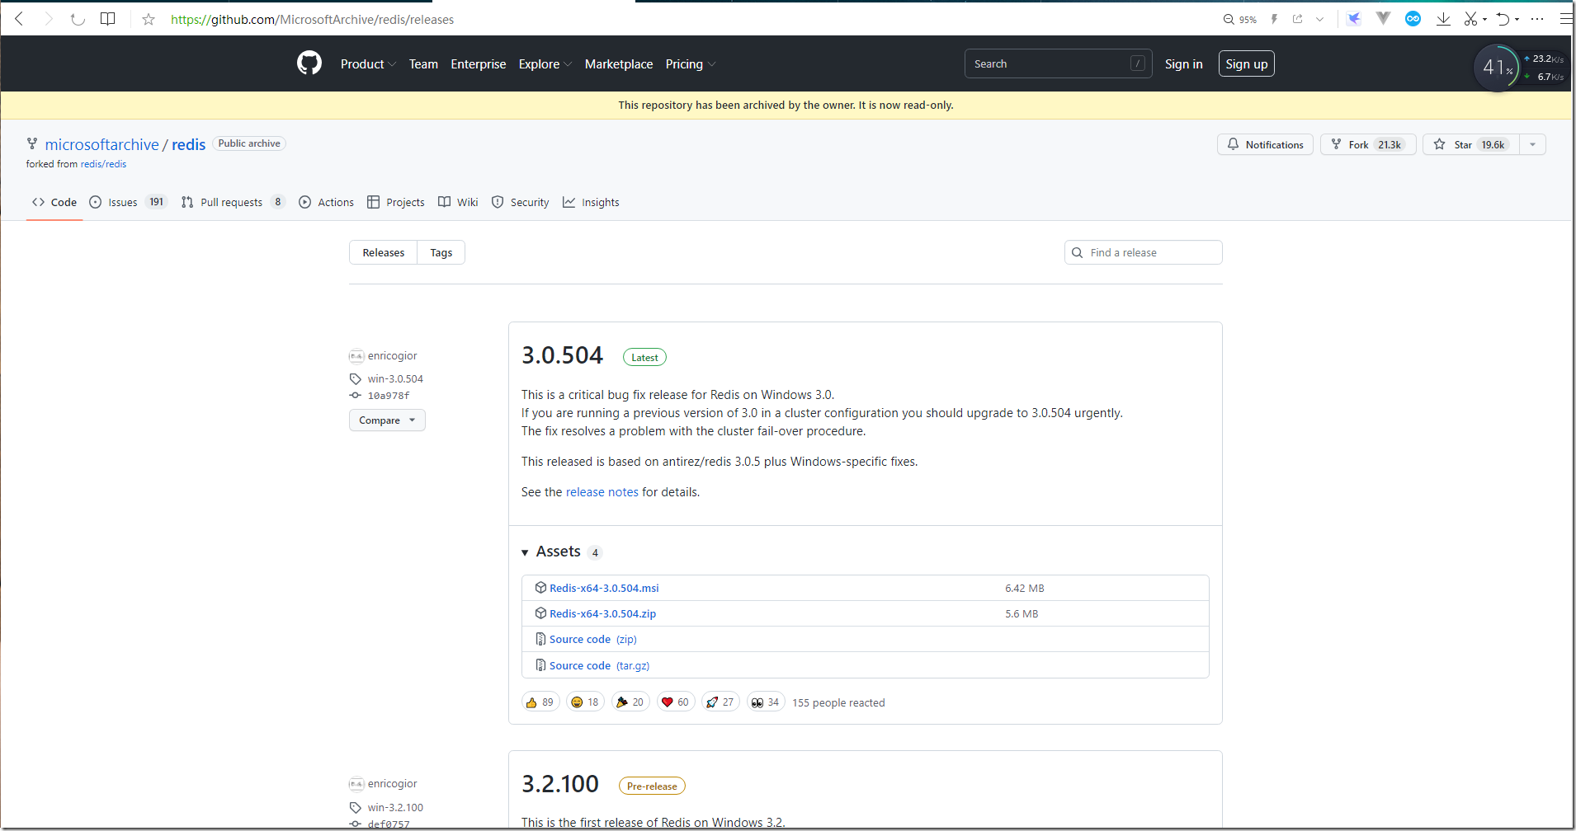Open the Team page
The width and height of the screenshot is (1576, 831).
pos(423,64)
